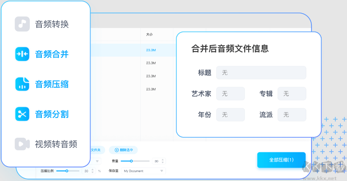Screen dimensions: 347x181
Task: Click the 流派 input field
Action: [x=292, y=115]
